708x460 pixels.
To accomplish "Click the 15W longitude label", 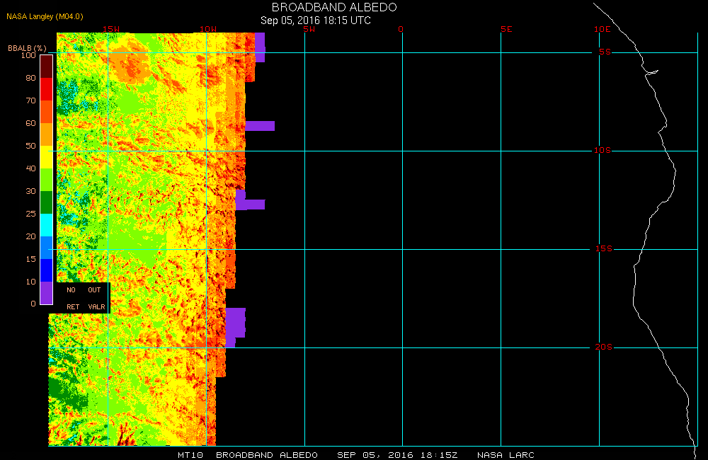I will click(x=110, y=29).
